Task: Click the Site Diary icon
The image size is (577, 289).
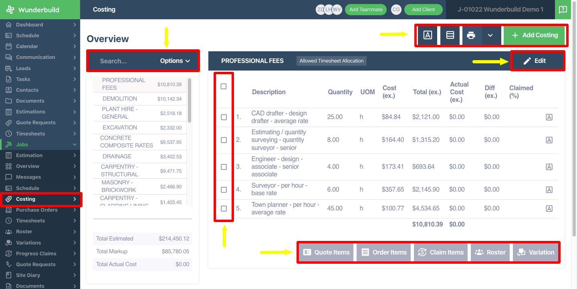Action: 8,275
